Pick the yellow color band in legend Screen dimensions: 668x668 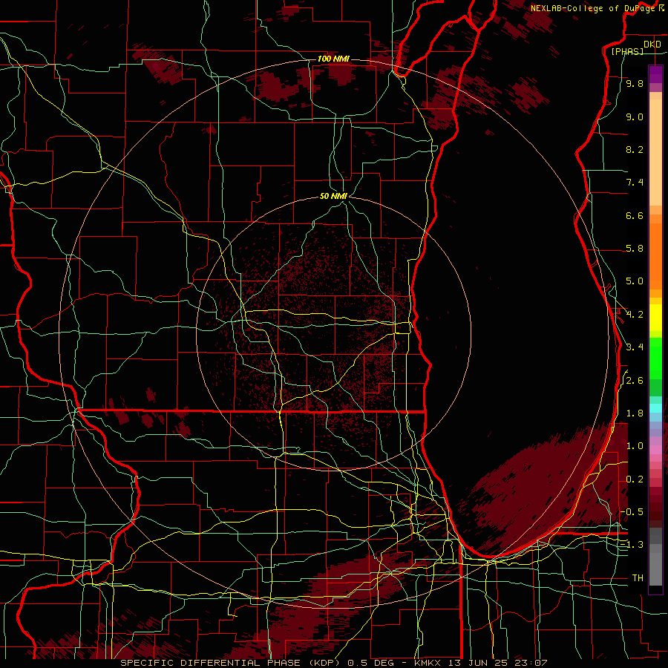tap(655, 318)
